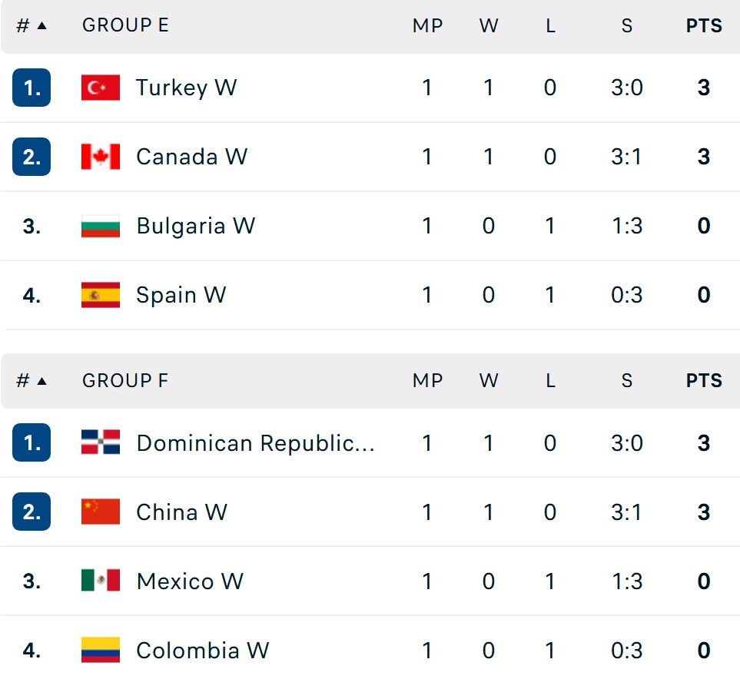Screen dimensions: 740x679
Task: Click the Spain flag icon
Action: [x=101, y=295]
